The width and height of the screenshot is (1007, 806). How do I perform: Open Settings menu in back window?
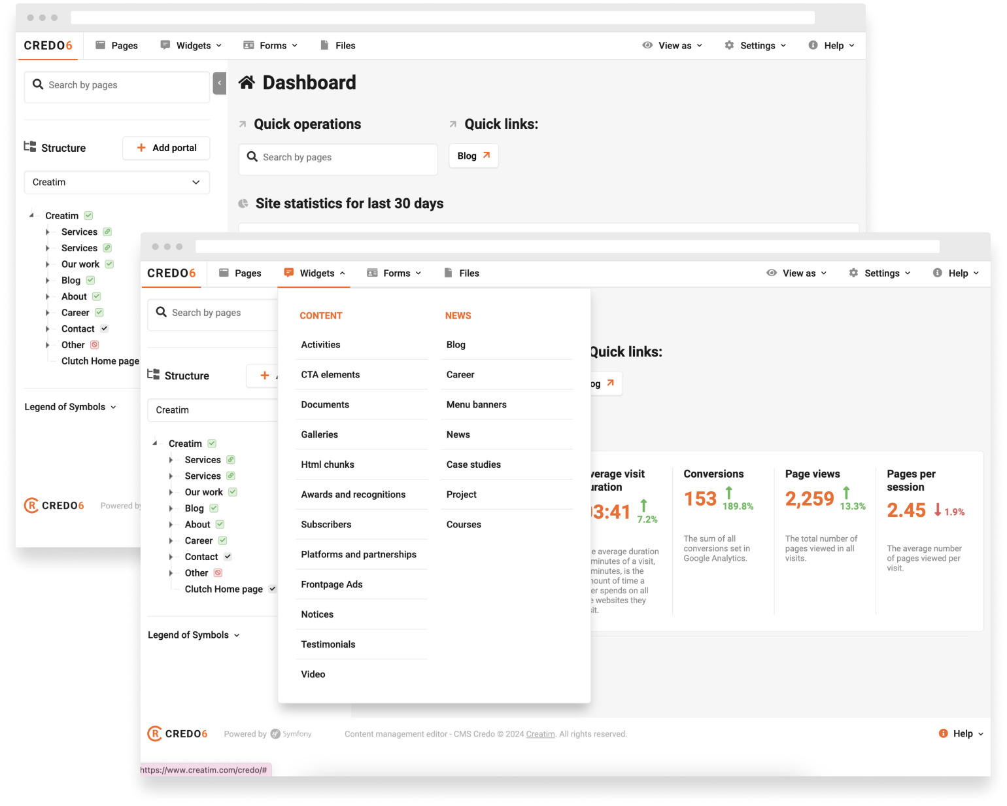click(755, 45)
